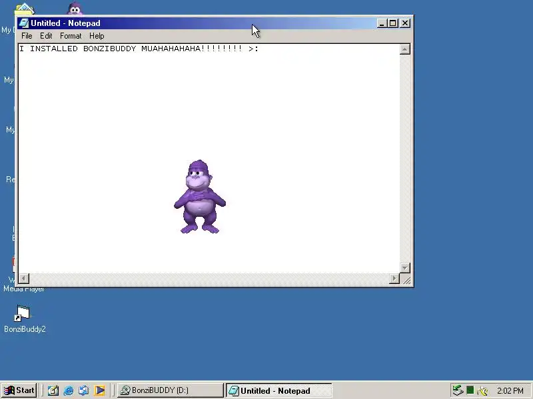Click the vertical scrollbar down arrow

point(404,268)
